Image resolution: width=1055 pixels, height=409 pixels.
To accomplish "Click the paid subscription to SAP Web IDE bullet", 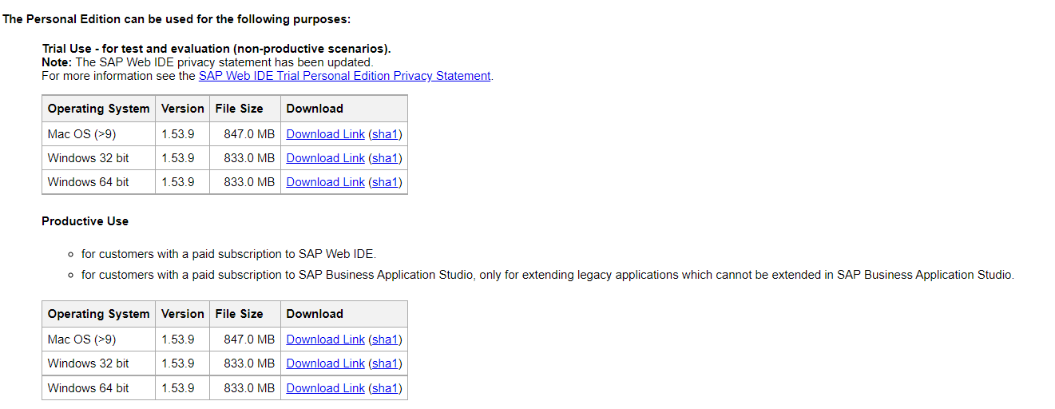I will [228, 254].
